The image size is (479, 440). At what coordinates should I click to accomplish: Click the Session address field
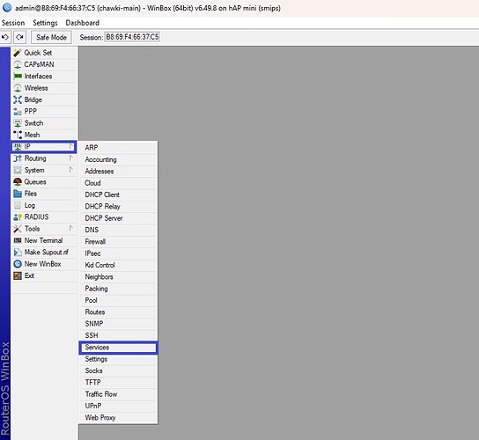[x=132, y=37]
